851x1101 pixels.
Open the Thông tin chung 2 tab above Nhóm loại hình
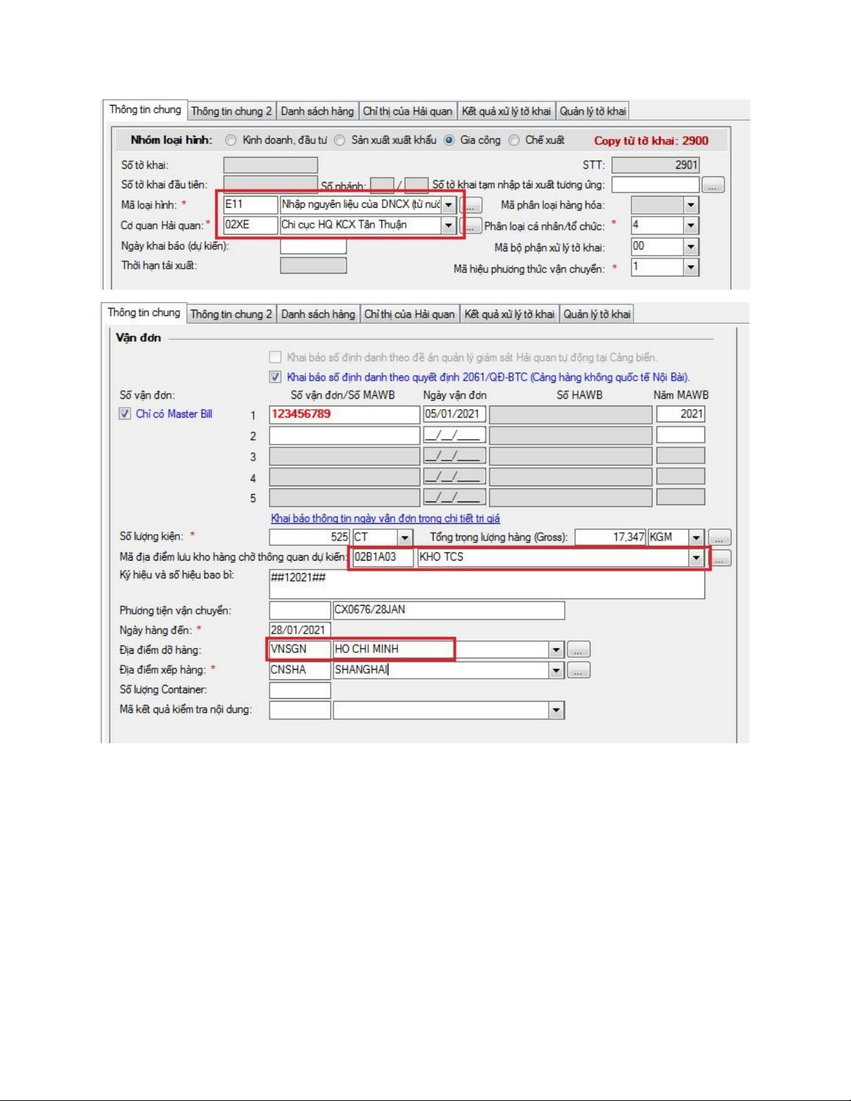[x=231, y=111]
